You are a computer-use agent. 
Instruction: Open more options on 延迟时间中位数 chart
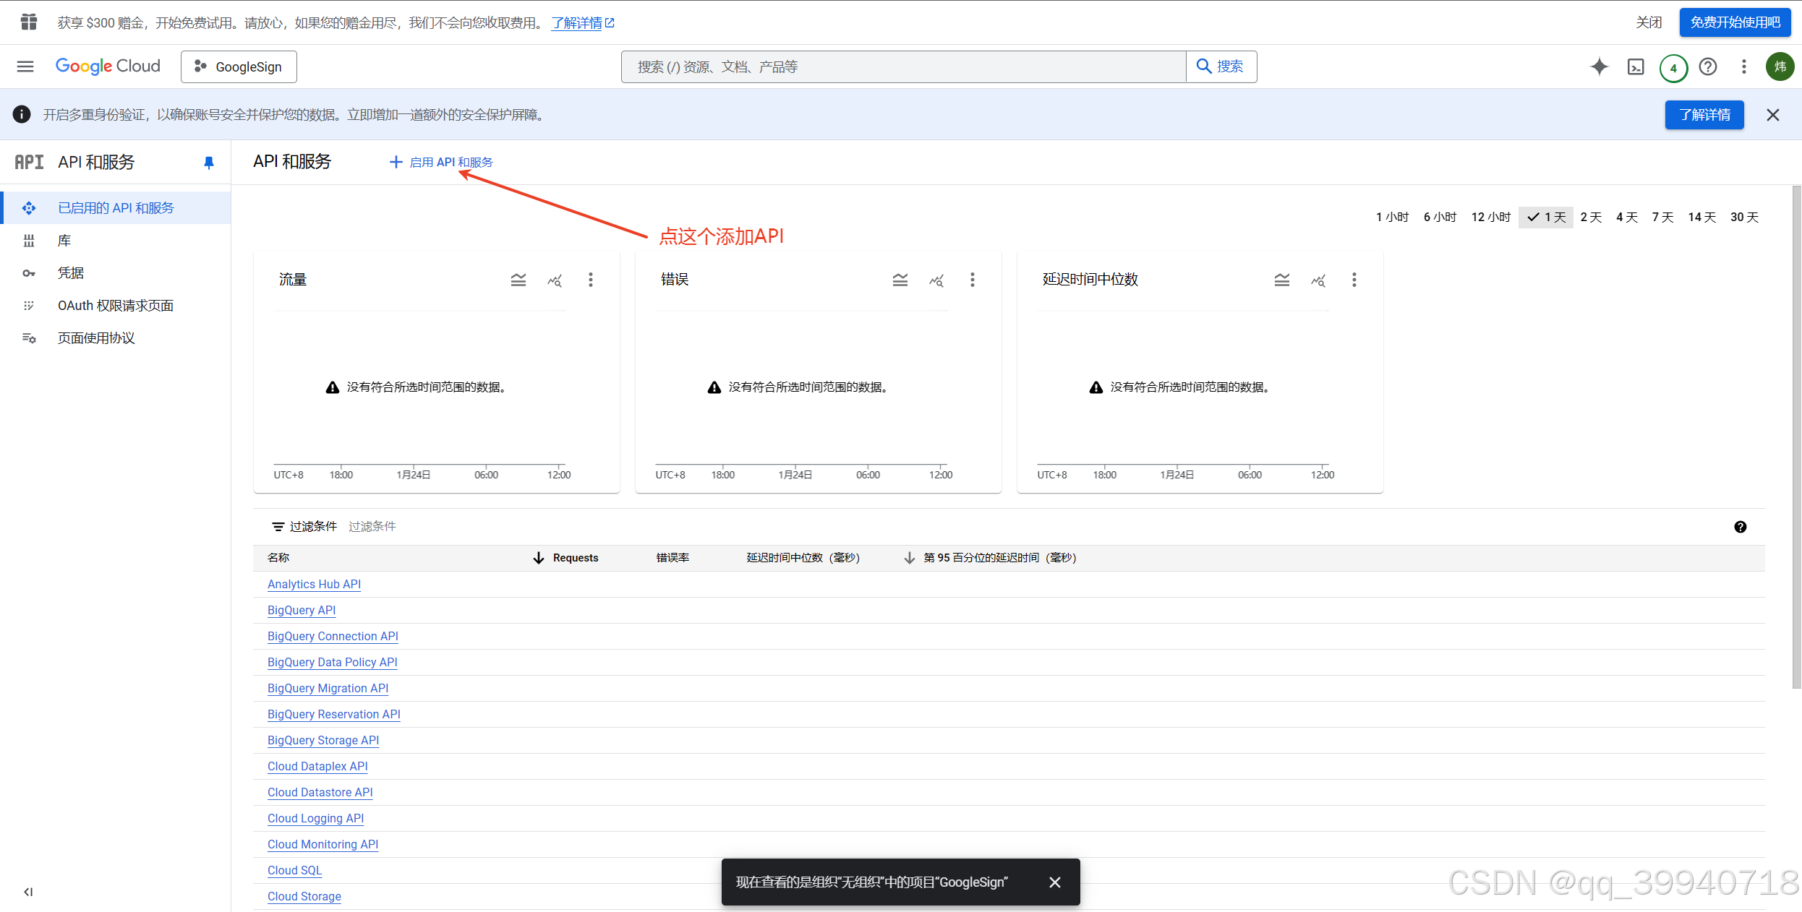[x=1354, y=280]
